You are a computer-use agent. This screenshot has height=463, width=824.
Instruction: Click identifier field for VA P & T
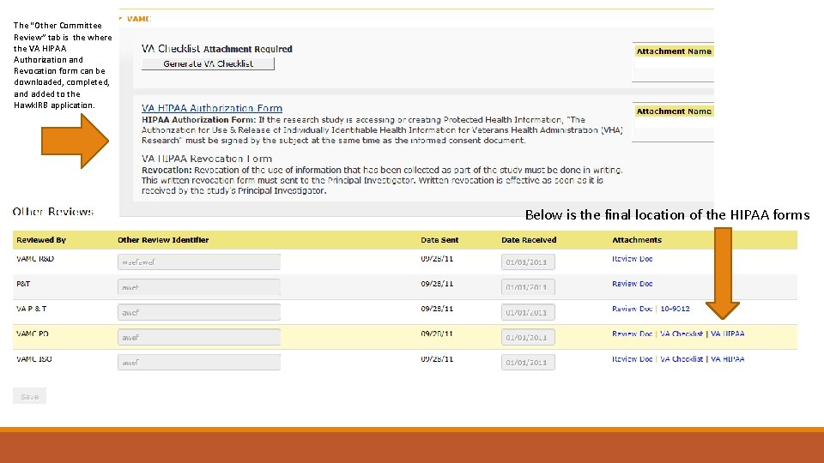(x=198, y=312)
